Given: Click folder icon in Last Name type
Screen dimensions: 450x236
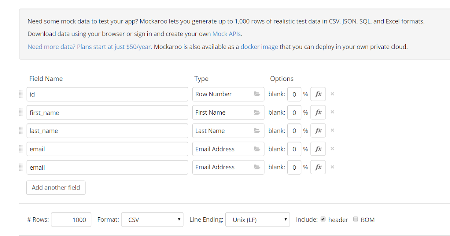Looking at the screenshot, I should 257,131.
